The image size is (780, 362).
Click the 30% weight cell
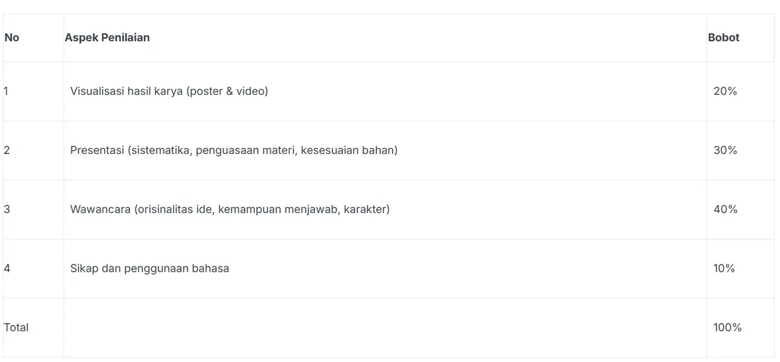[x=725, y=150]
